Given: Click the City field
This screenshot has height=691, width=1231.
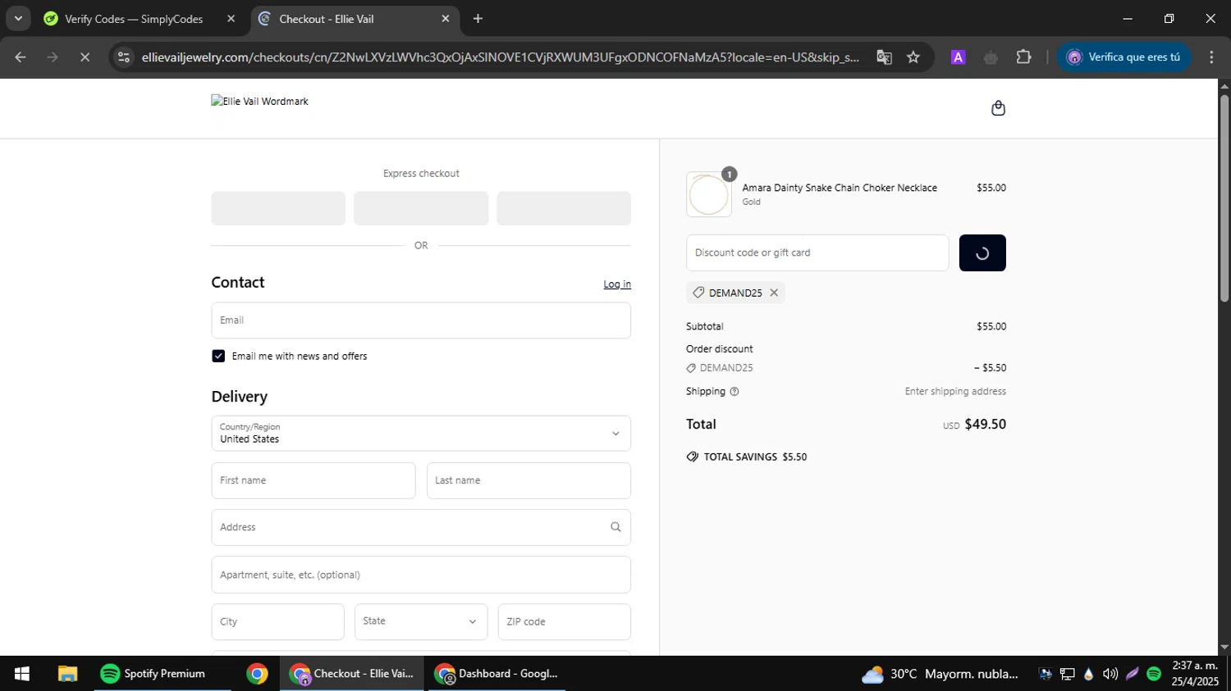Looking at the screenshot, I should tap(277, 621).
